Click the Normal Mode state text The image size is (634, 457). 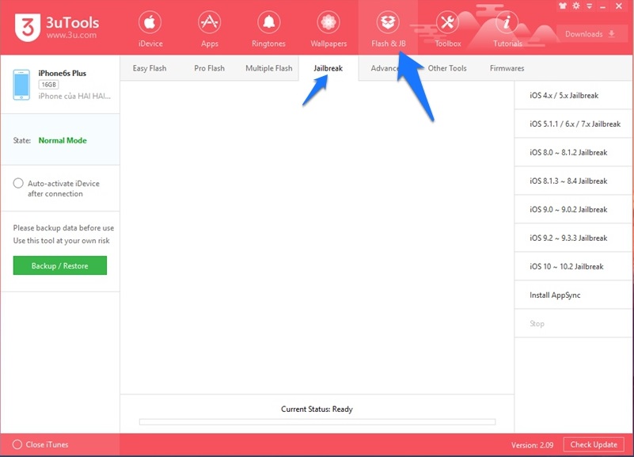click(x=63, y=140)
